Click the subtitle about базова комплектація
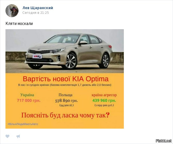 (65, 85)
